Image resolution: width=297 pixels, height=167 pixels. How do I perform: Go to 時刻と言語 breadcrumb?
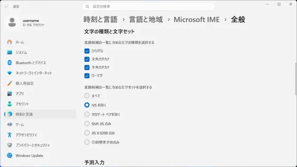100,19
